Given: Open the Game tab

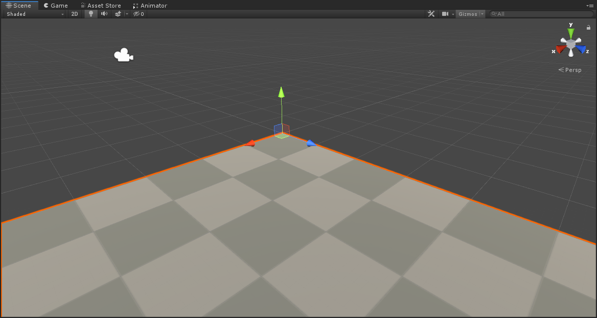Looking at the screenshot, I should (x=56, y=5).
